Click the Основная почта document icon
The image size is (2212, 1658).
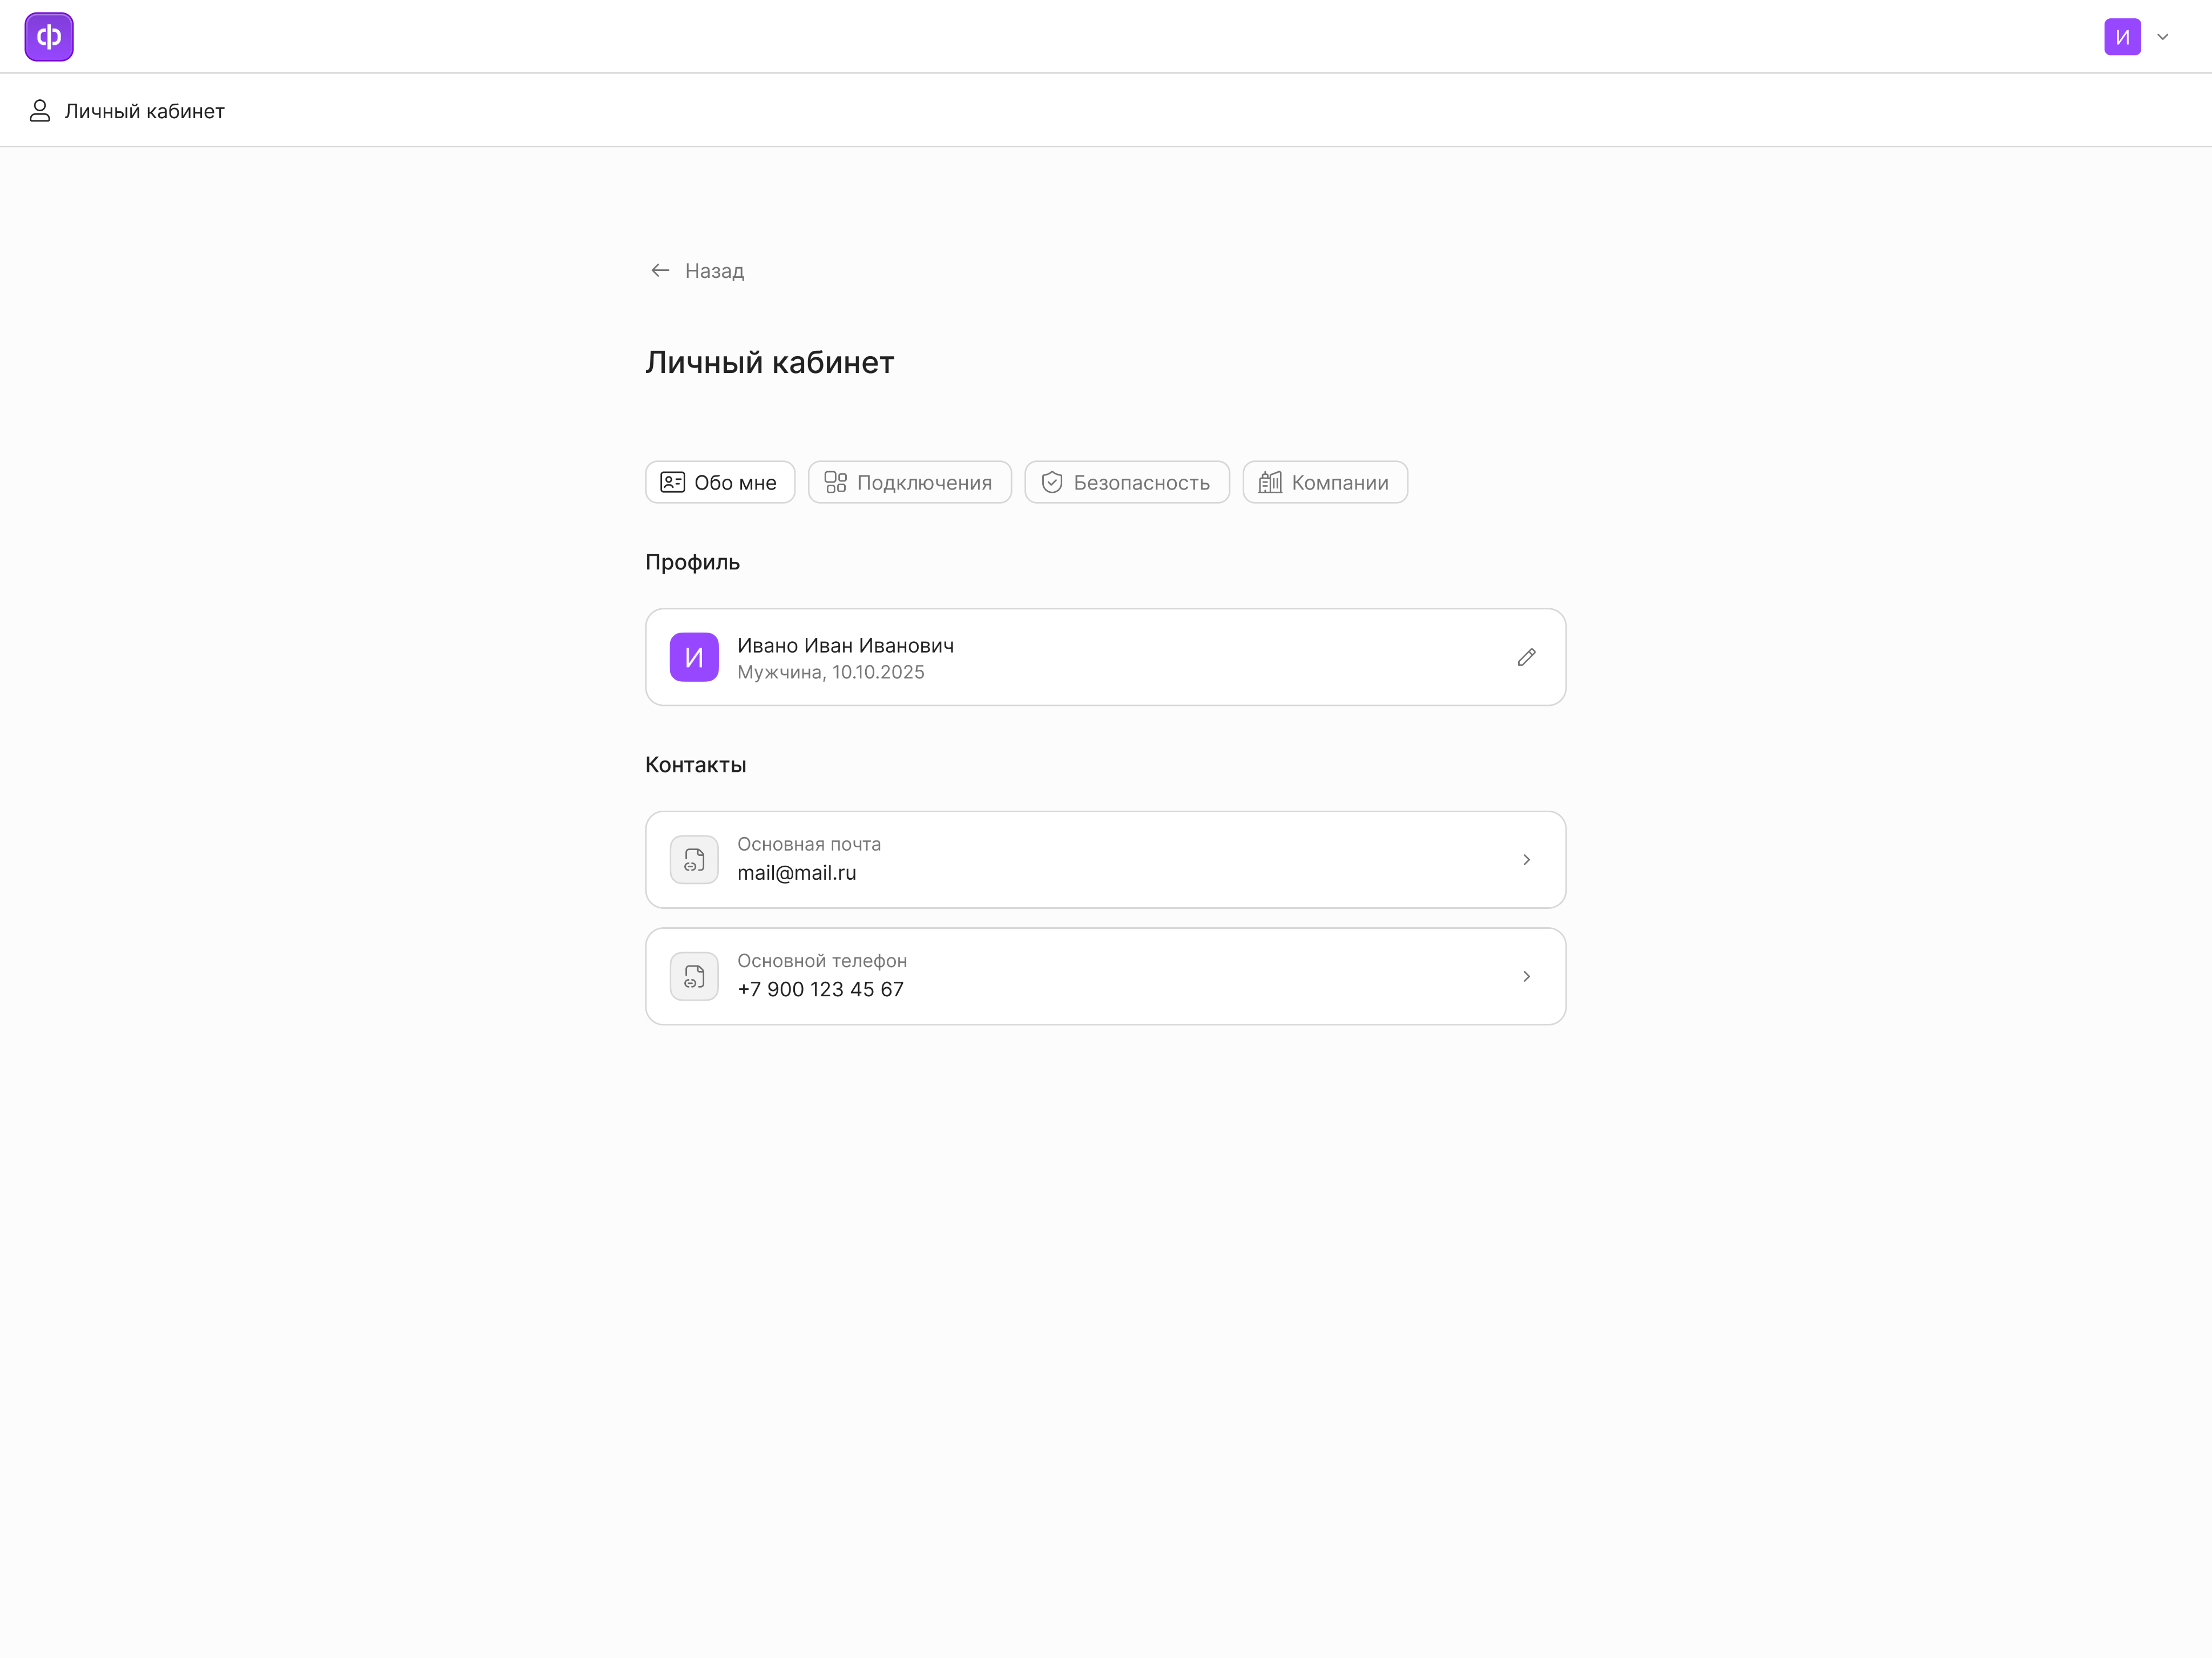click(x=694, y=859)
